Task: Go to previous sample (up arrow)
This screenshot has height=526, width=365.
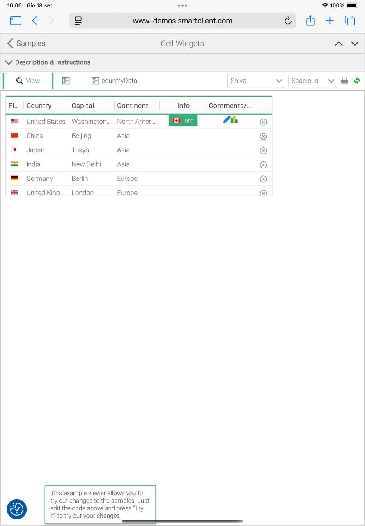Action: [339, 44]
